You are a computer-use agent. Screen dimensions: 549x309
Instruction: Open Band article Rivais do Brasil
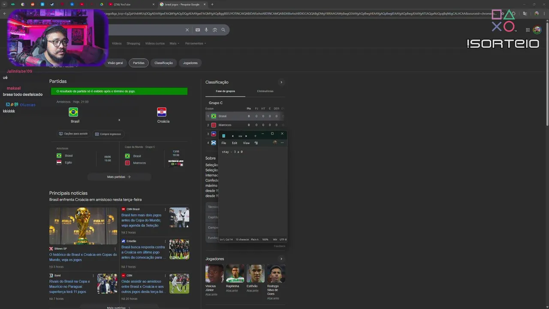tap(69, 286)
